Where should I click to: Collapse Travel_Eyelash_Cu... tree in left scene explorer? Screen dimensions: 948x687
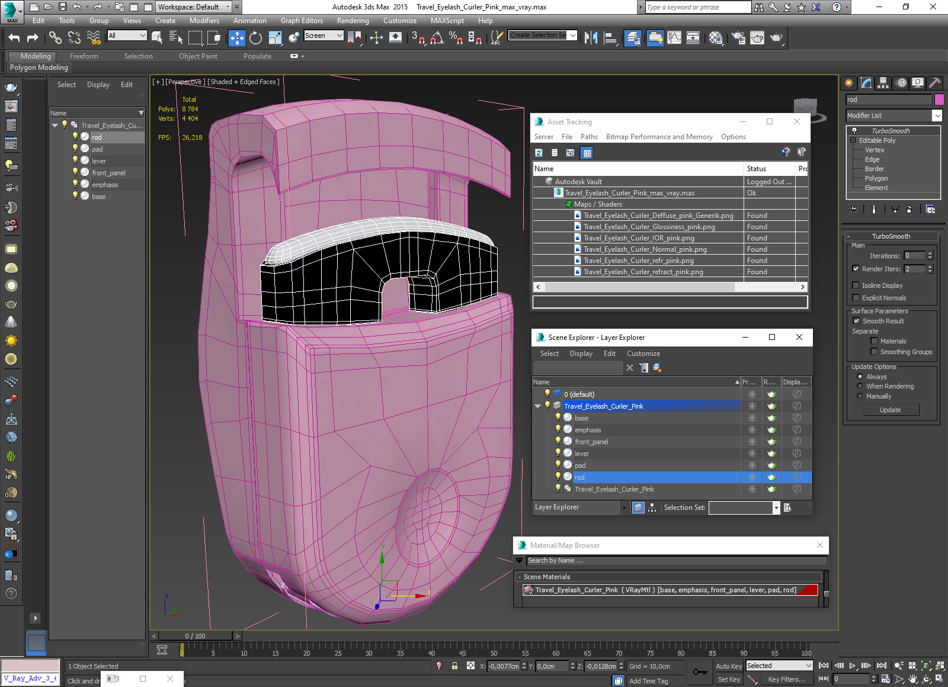pos(55,125)
